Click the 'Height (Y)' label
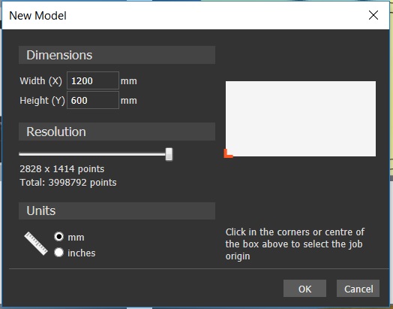The width and height of the screenshot is (393, 309). [x=42, y=101]
